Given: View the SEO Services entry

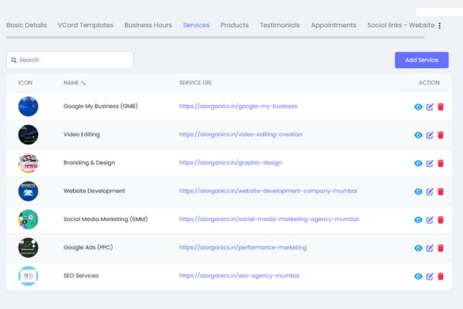Looking at the screenshot, I should click(x=418, y=277).
